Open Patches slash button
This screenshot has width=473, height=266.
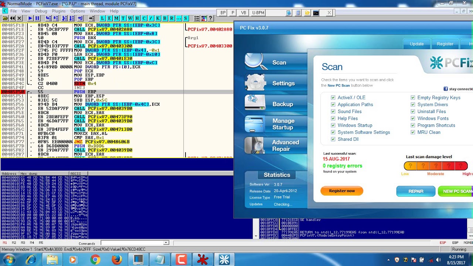tap(151, 18)
